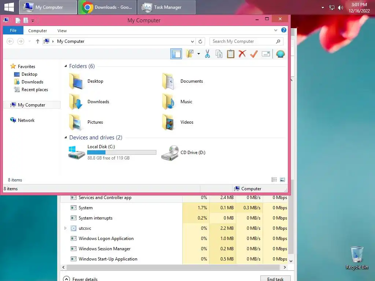375x281 pixels.
Task: Select the Local Disk (C:) drive
Action: coord(112,152)
